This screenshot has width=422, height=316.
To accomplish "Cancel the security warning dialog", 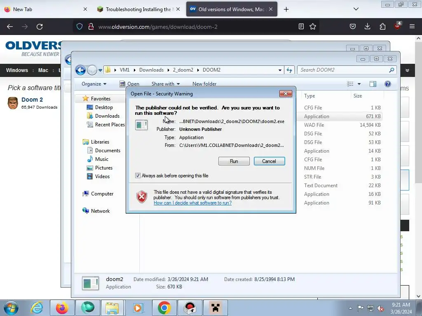I will click(269, 161).
